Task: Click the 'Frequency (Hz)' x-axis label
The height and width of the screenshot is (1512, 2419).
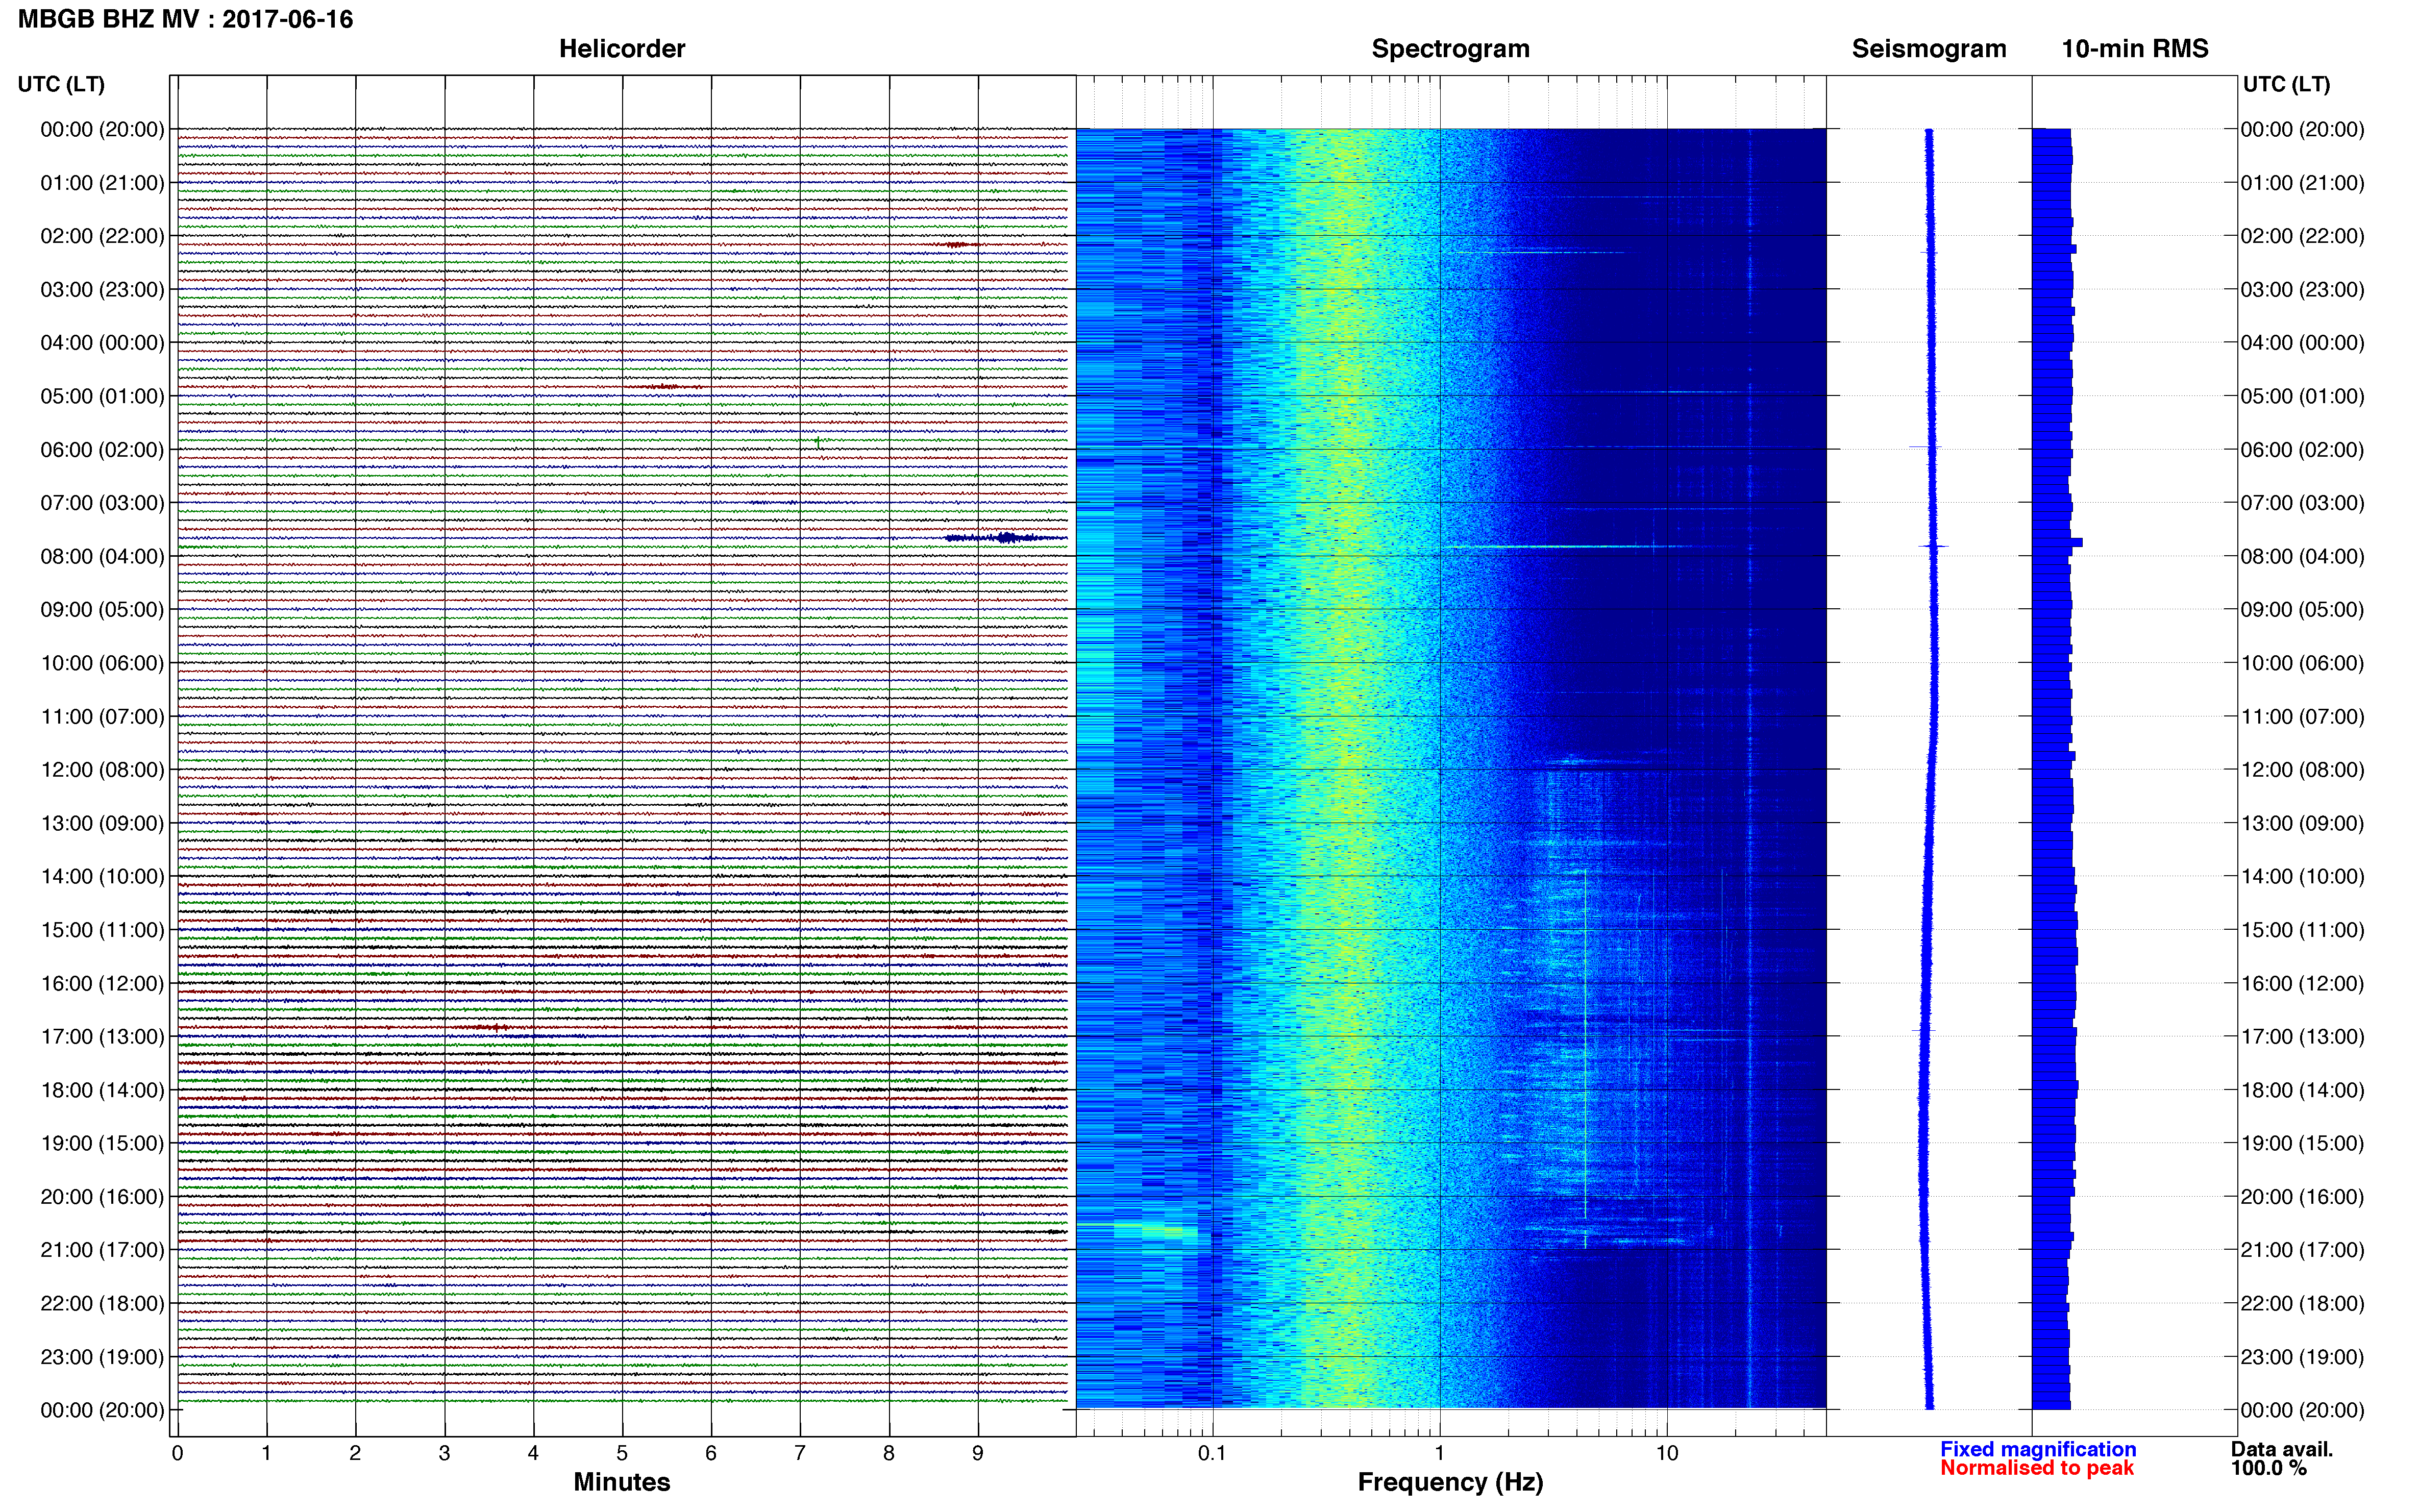Action: click(x=1450, y=1482)
